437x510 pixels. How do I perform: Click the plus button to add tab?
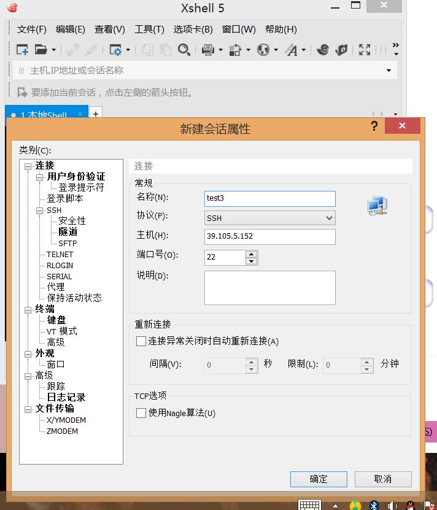[x=96, y=114]
